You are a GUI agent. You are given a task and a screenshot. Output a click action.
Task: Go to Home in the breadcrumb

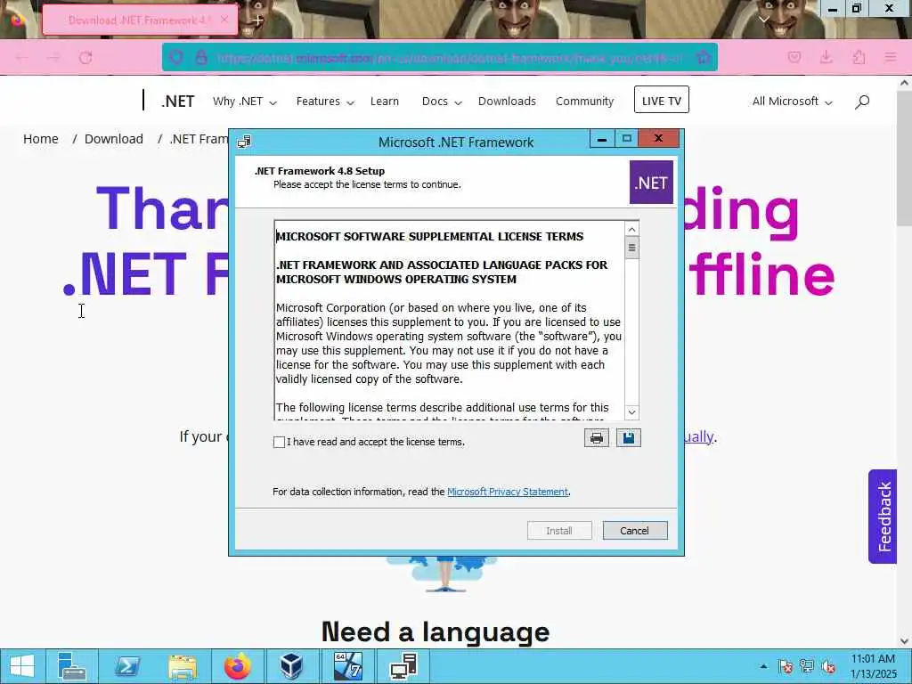pos(41,139)
